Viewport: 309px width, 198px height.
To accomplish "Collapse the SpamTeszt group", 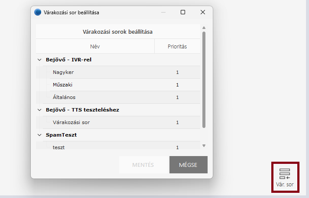I will (x=39, y=135).
